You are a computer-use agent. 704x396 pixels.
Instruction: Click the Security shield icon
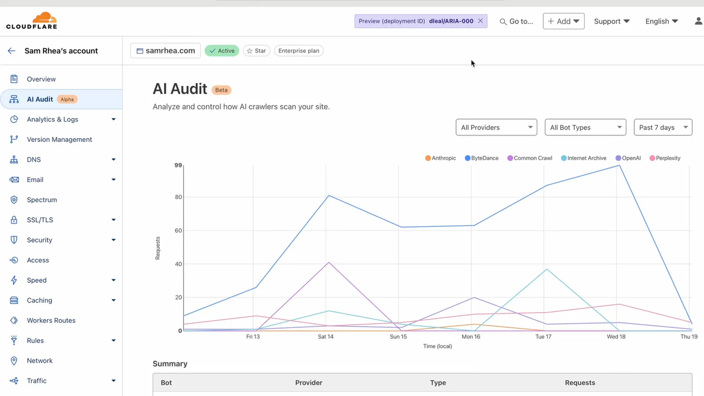click(x=14, y=240)
